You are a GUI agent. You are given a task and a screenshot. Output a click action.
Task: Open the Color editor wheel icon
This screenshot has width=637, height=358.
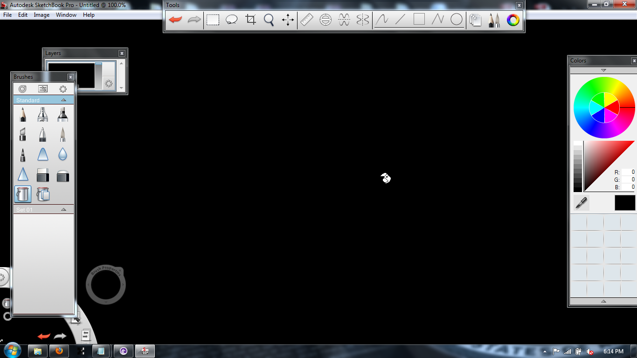513,20
